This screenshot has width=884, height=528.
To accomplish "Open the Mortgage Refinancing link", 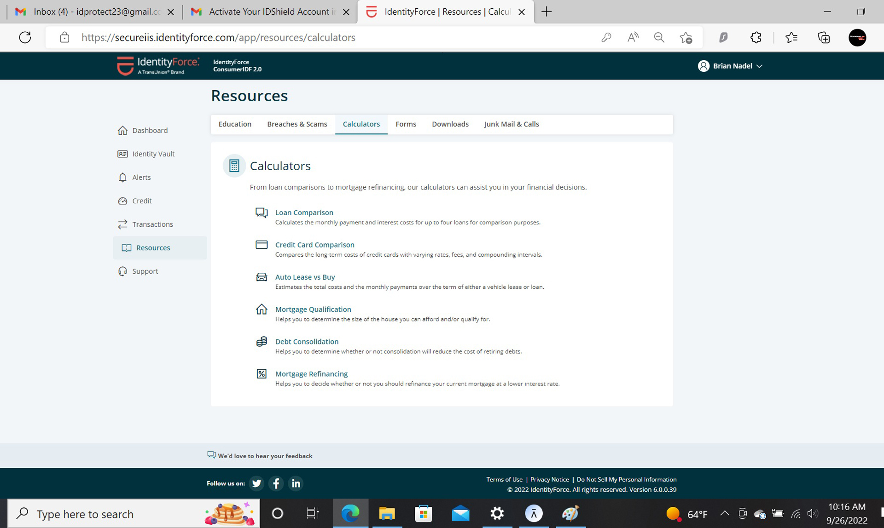I will (x=311, y=374).
